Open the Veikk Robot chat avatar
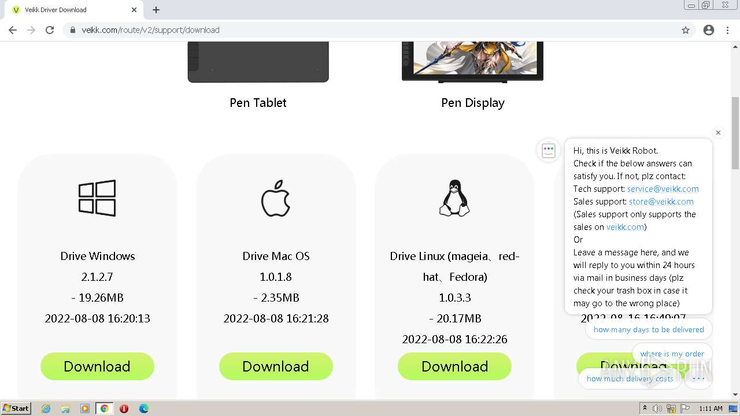 (x=549, y=151)
